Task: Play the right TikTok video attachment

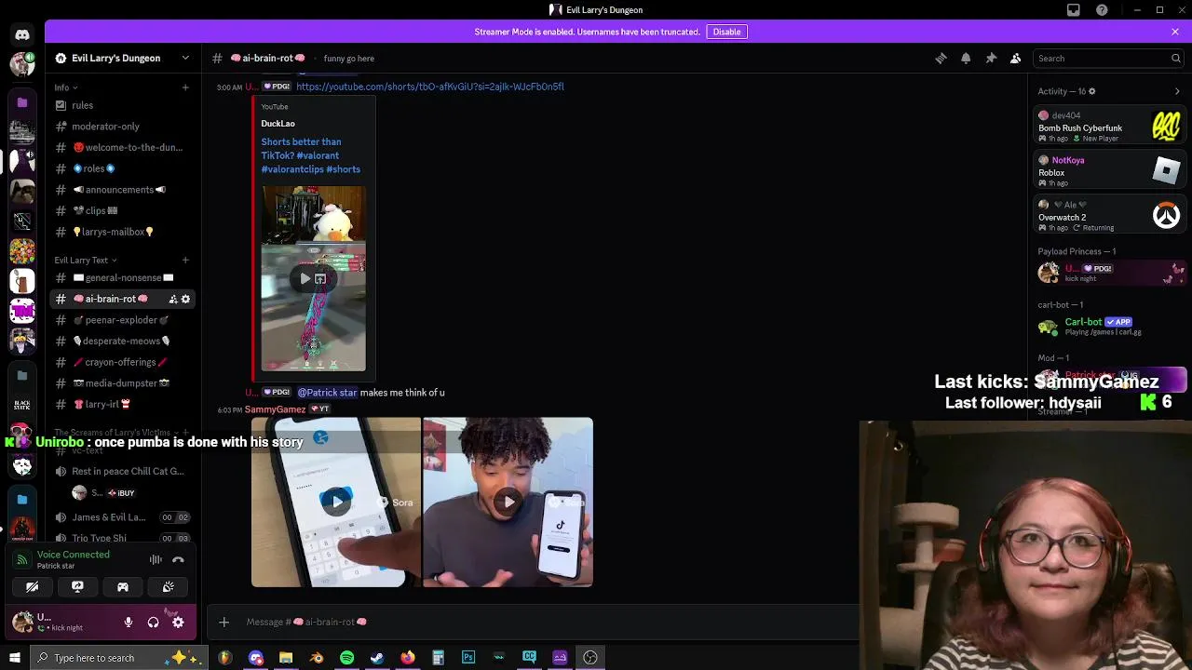Action: pyautogui.click(x=508, y=502)
